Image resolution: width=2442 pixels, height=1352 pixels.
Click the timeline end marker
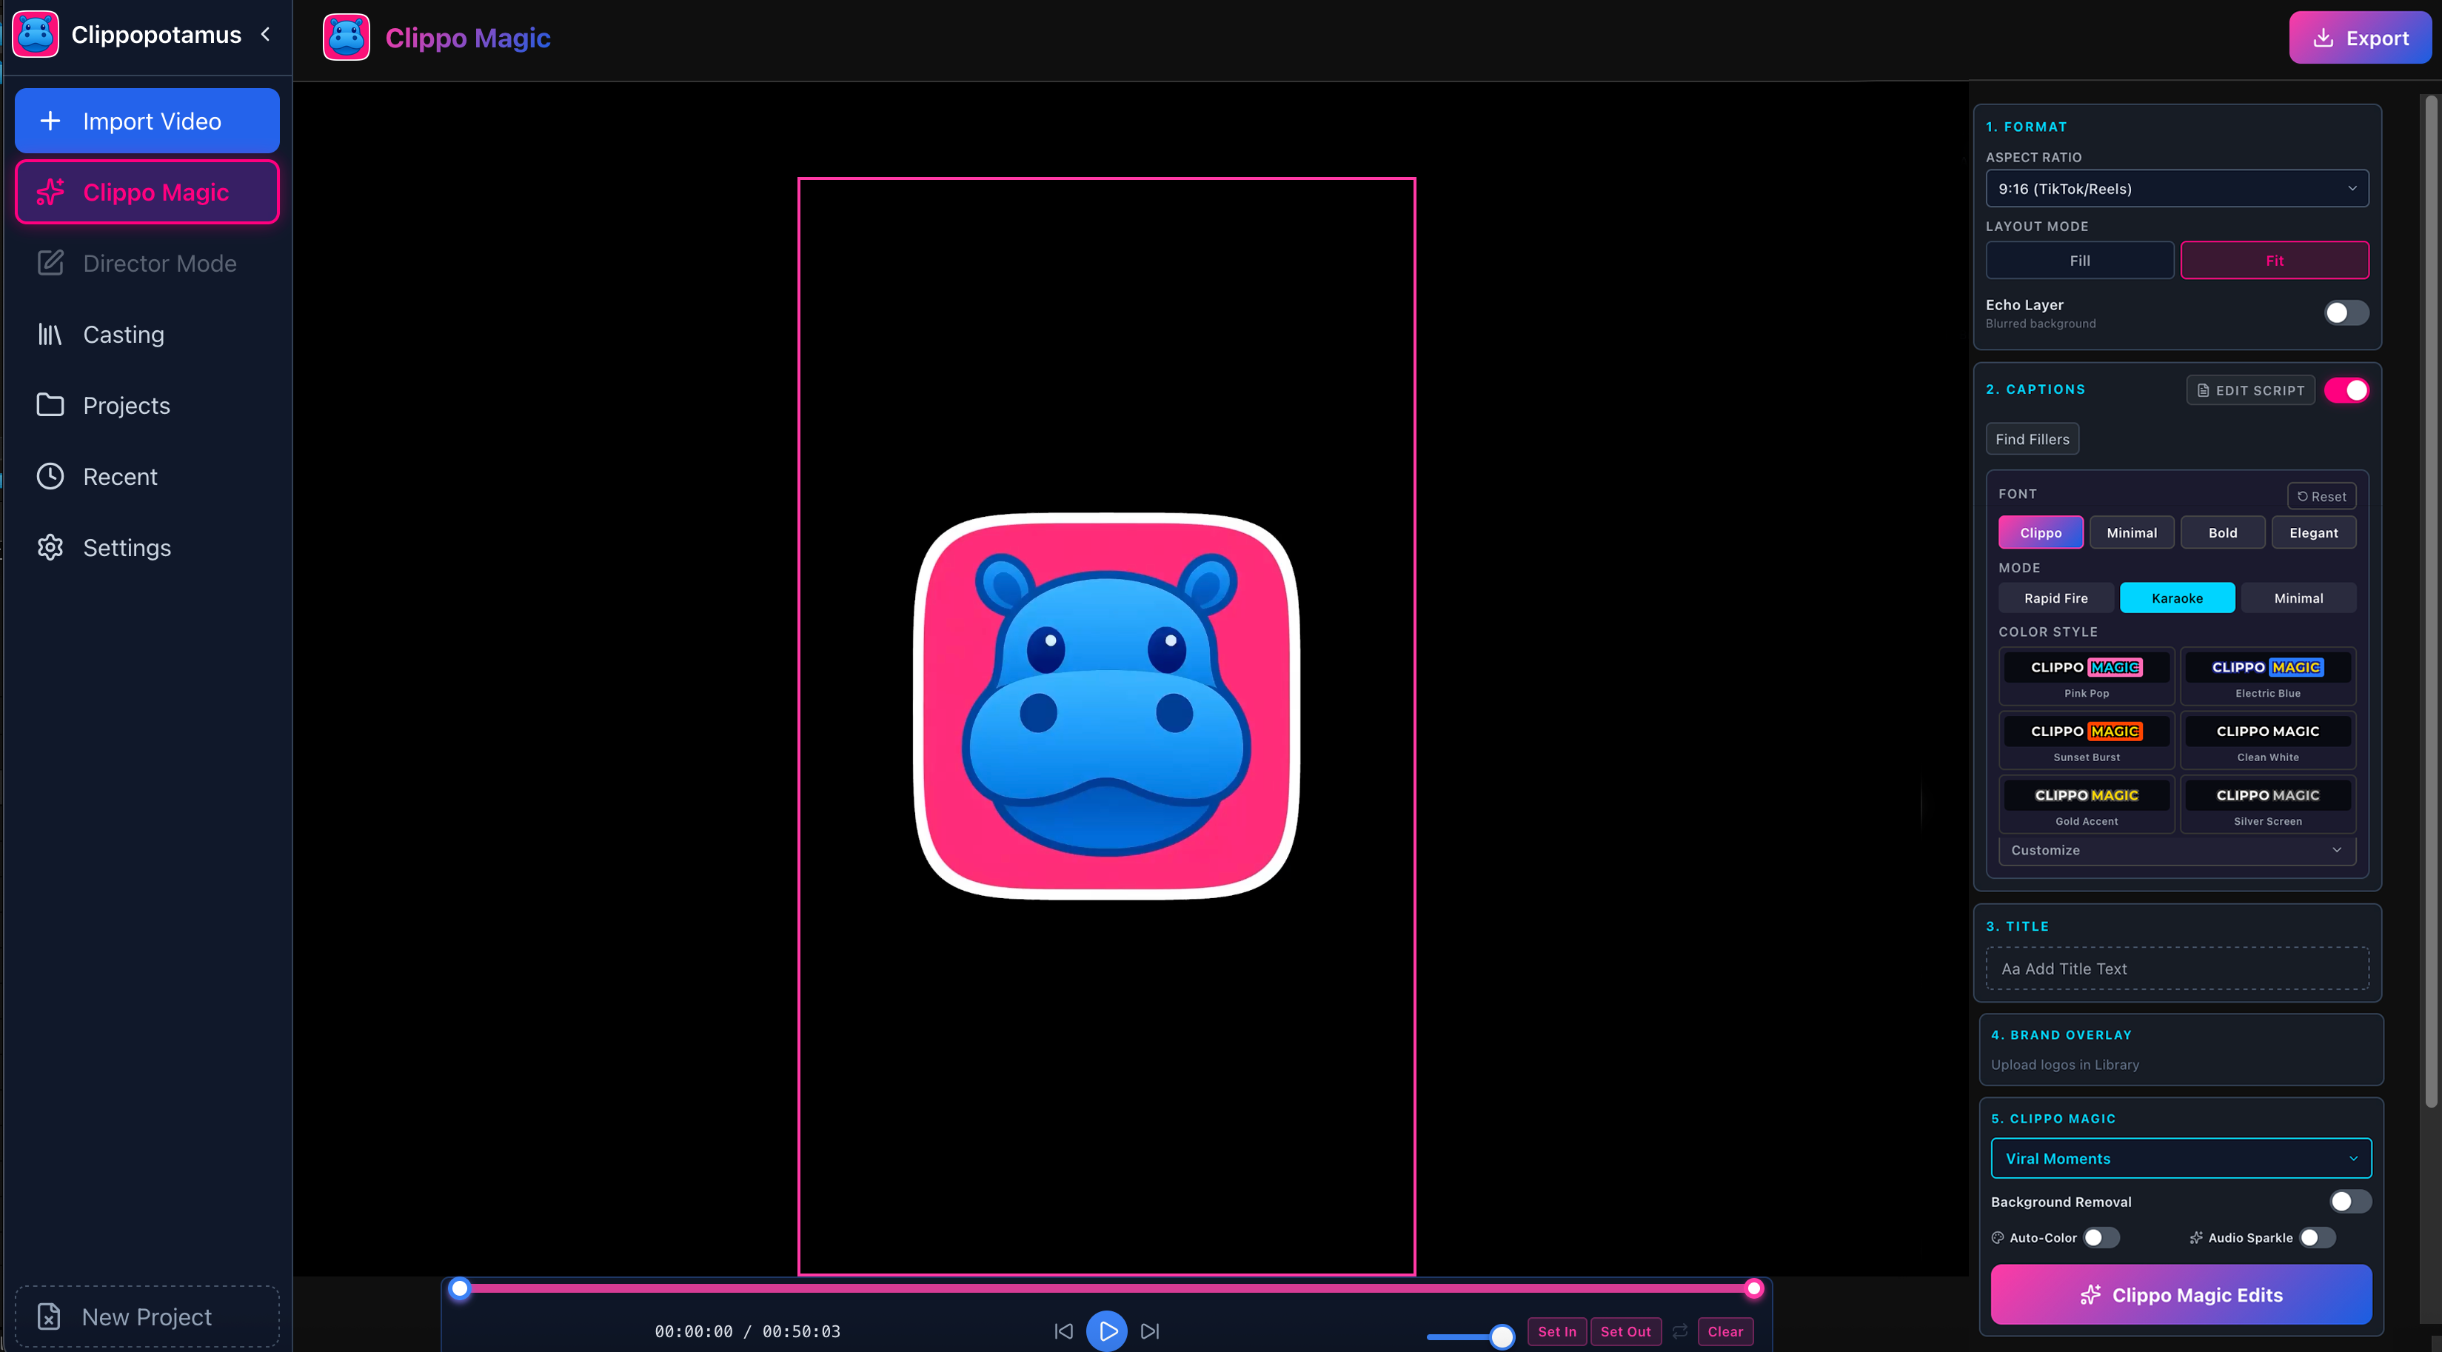coord(1754,1288)
